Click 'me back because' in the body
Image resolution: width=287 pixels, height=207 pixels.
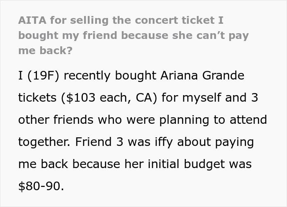67,164
